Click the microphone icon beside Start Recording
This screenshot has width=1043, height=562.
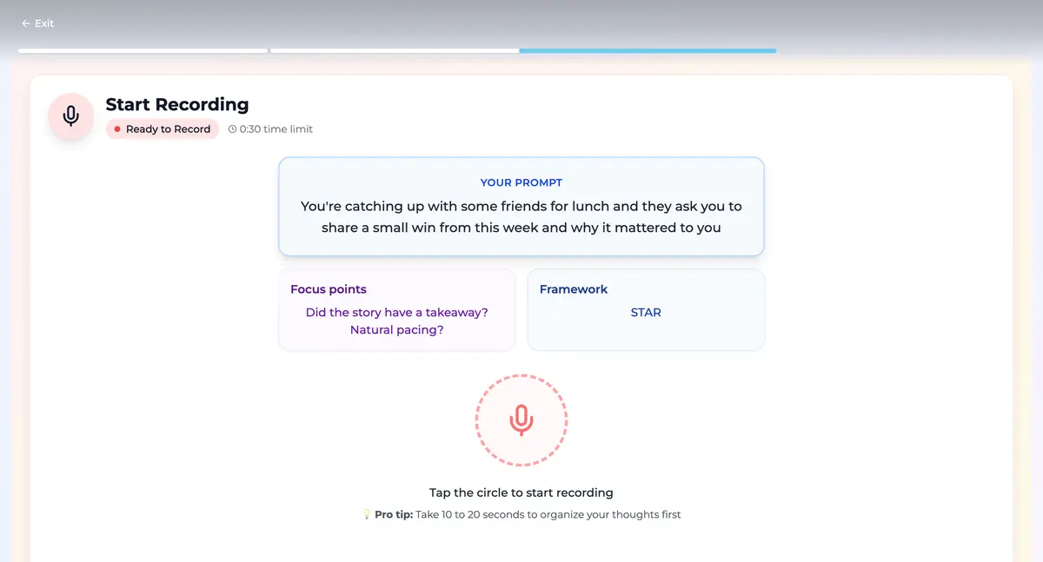tap(71, 116)
